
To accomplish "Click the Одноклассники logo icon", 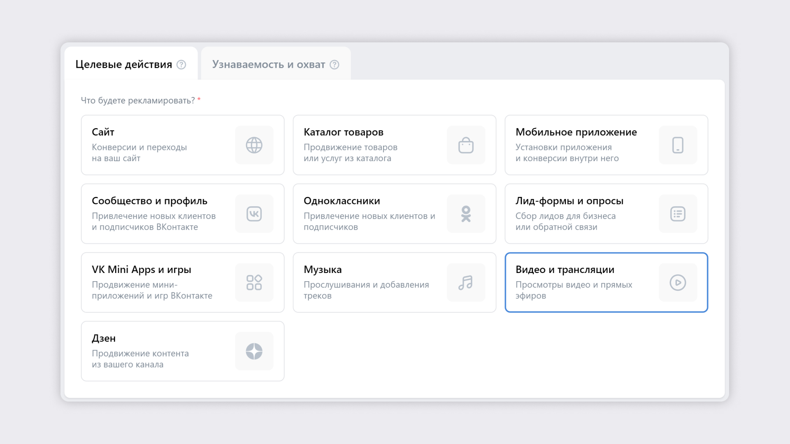I will 466,214.
